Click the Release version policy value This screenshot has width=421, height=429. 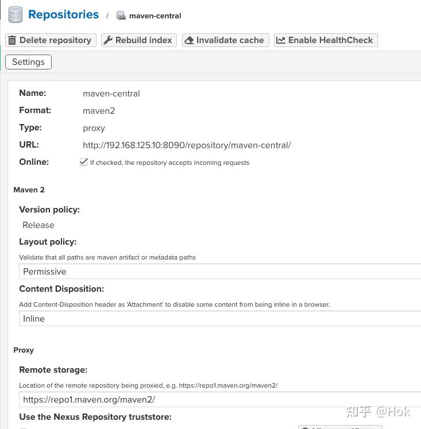tap(38, 225)
